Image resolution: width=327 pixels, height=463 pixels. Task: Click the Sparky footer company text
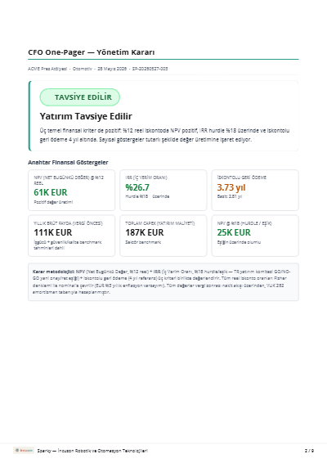(x=92, y=451)
